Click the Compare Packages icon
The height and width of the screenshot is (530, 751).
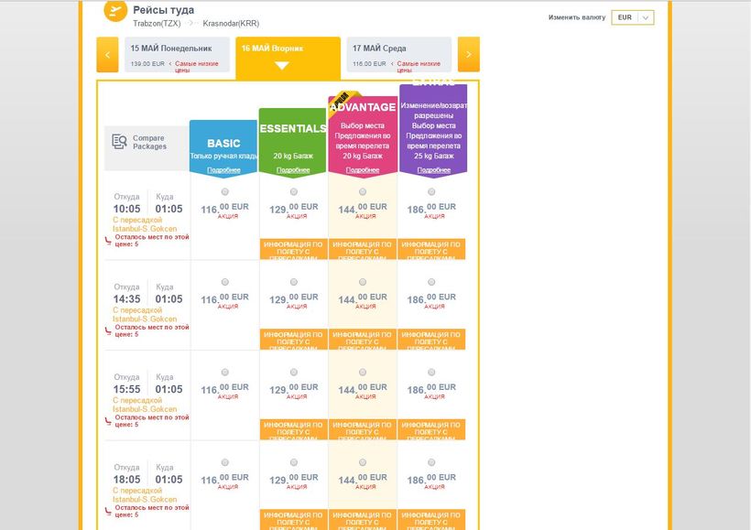click(x=119, y=142)
